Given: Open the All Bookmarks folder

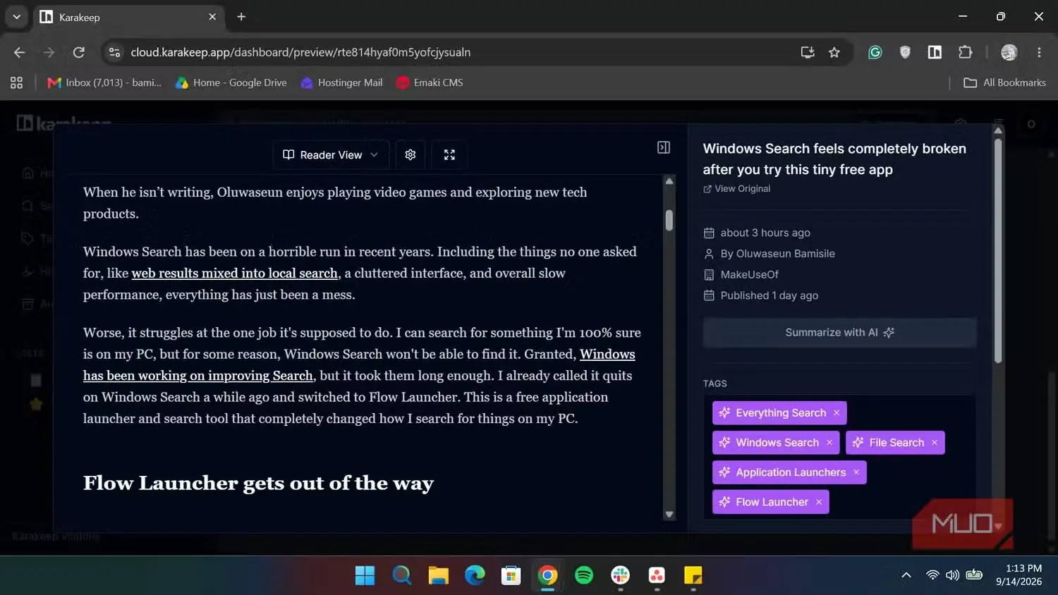Looking at the screenshot, I should coord(1004,82).
